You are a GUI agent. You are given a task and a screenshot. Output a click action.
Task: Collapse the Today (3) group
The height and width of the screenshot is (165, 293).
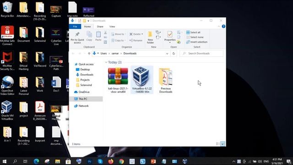point(106,62)
